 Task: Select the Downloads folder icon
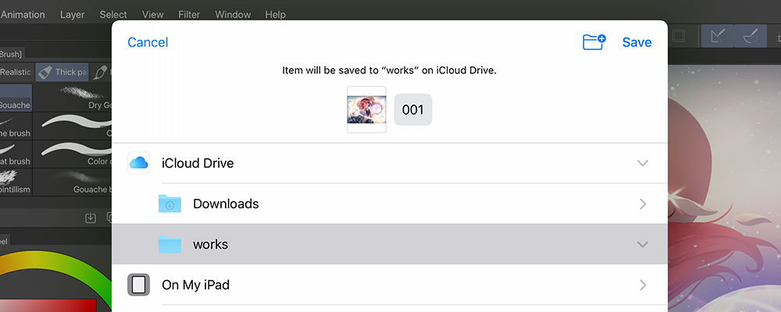click(x=169, y=204)
